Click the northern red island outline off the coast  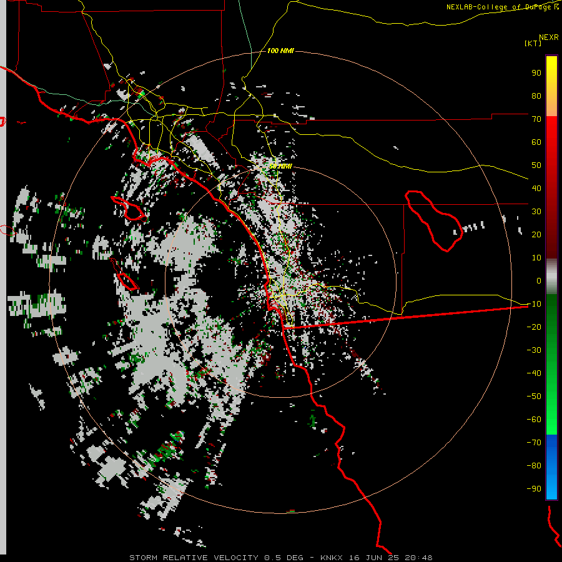[129, 208]
